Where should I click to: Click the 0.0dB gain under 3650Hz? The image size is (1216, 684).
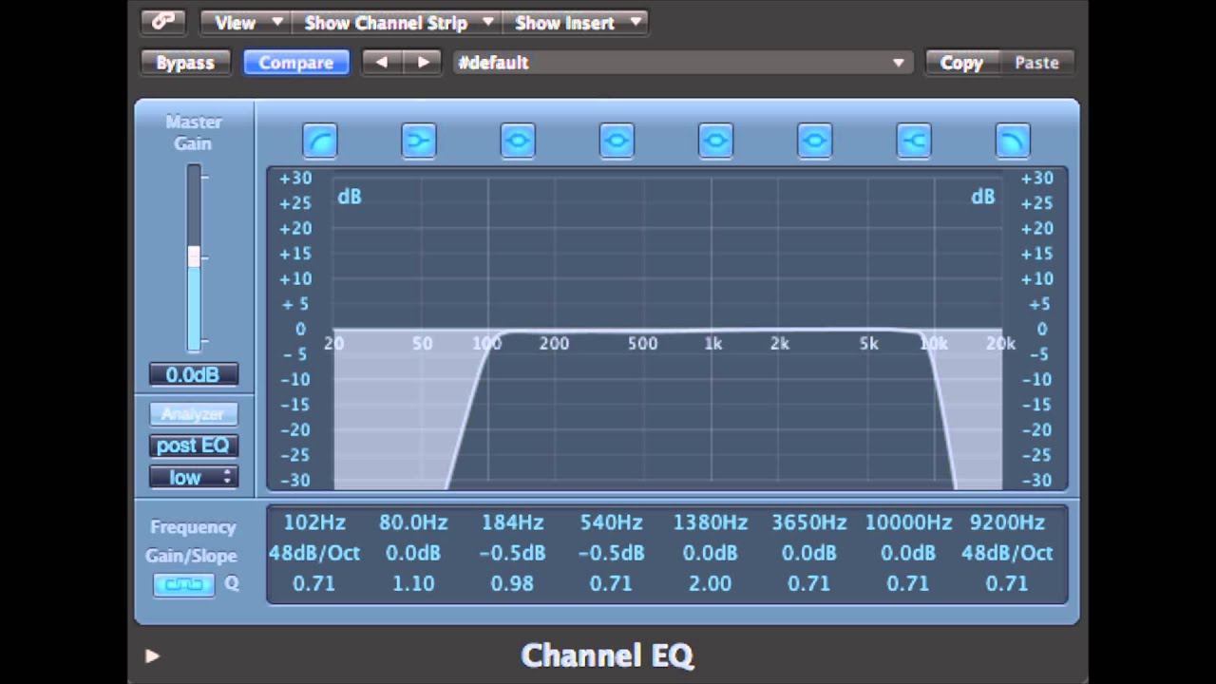coord(809,553)
